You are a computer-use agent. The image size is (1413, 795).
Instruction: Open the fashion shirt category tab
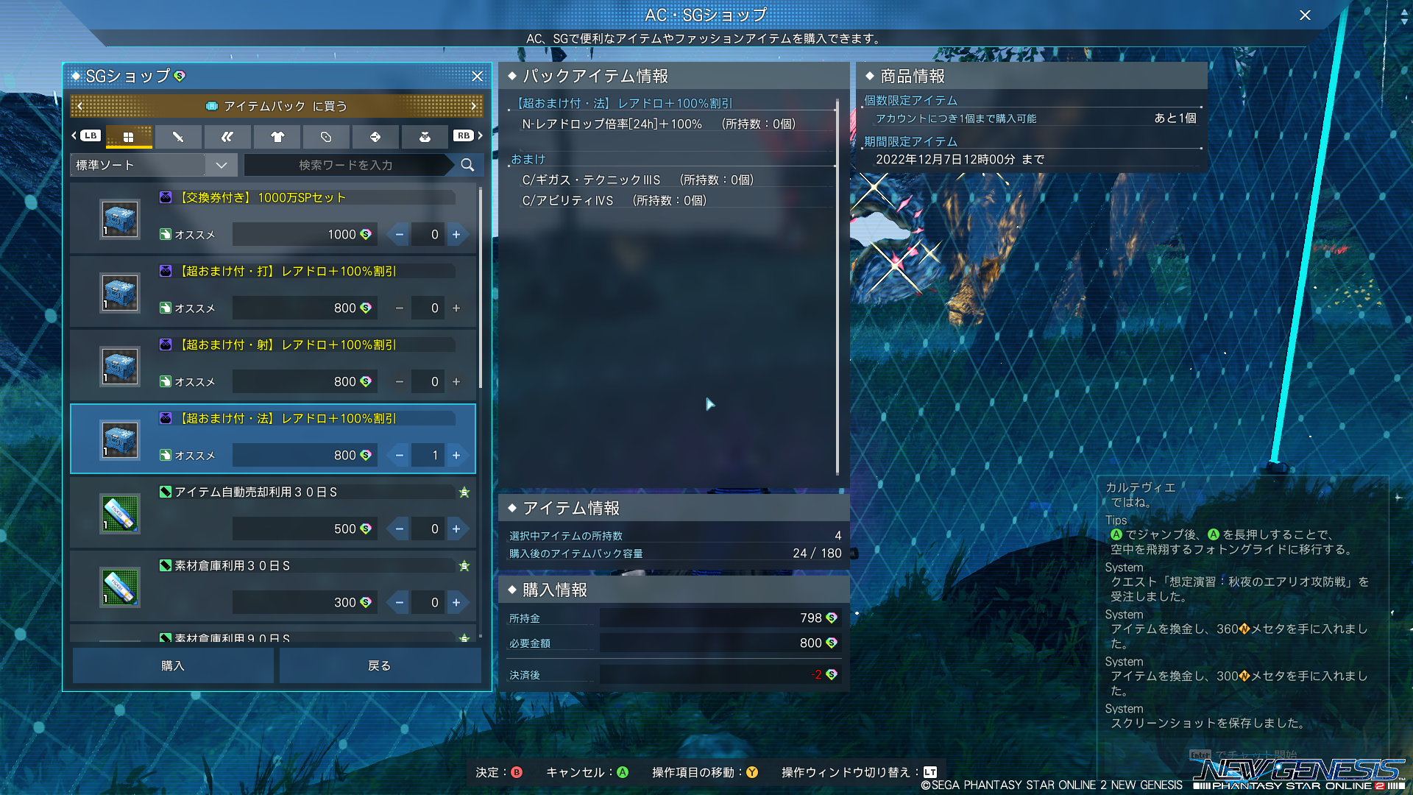[277, 136]
